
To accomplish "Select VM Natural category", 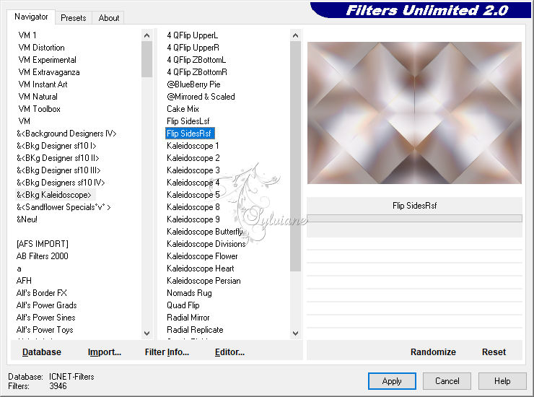I will [38, 97].
